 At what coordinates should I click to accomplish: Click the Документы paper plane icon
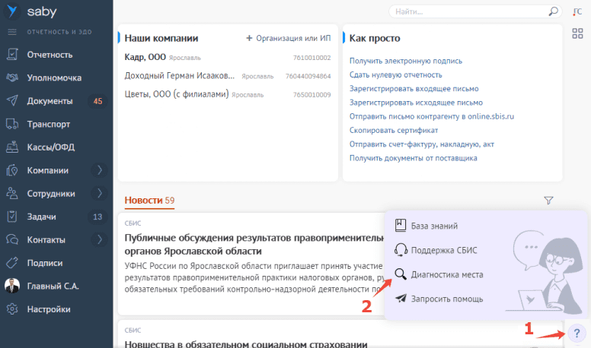12,101
